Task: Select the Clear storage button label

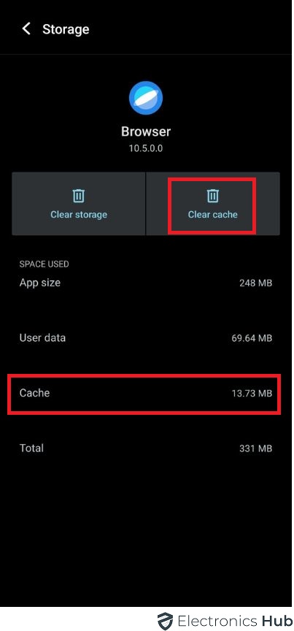Action: click(x=79, y=215)
